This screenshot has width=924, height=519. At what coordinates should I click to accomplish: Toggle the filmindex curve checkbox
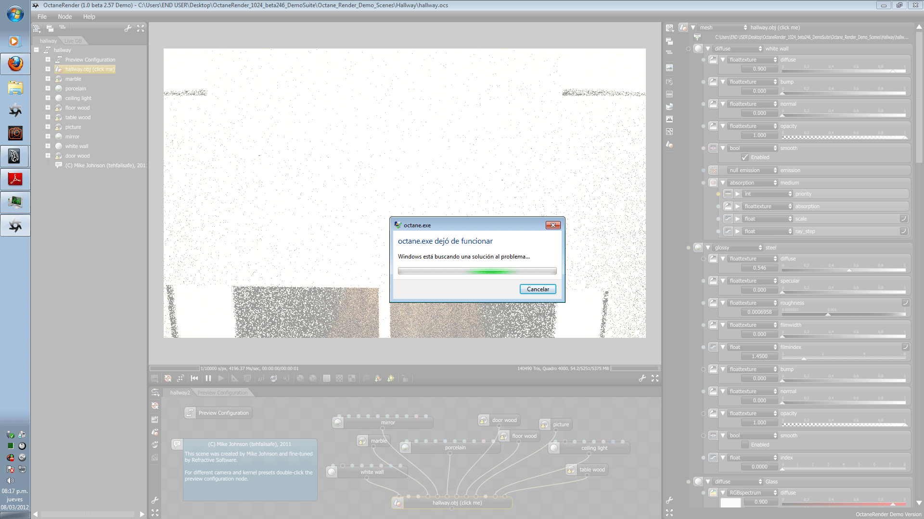(x=905, y=347)
